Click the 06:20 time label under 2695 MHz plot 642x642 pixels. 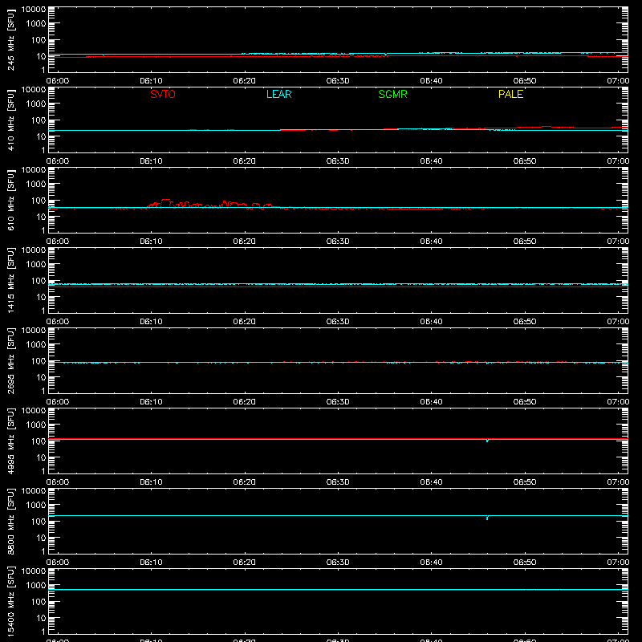[245, 402]
